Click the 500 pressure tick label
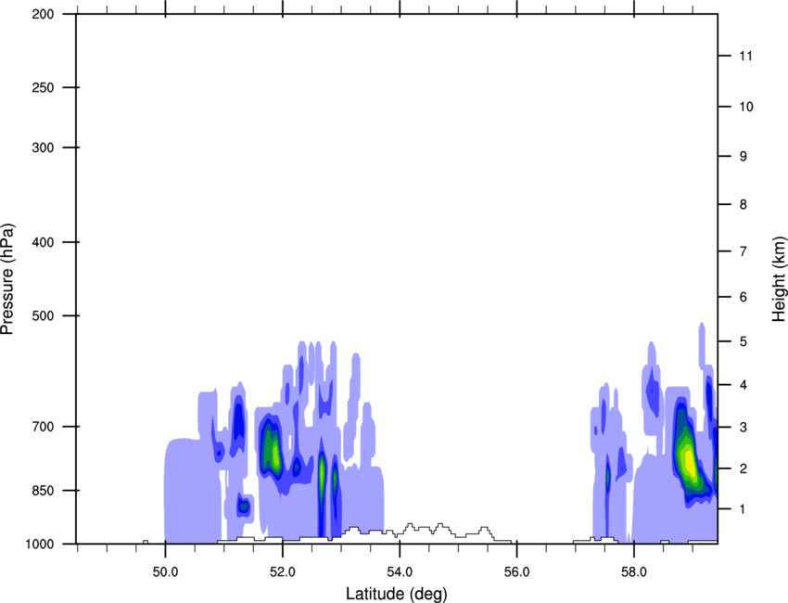The height and width of the screenshot is (603, 788). click(44, 315)
